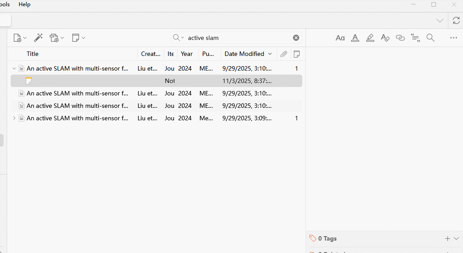Open search mode magnifier dropdown
Screen dimensions: 463x253
tap(178, 38)
